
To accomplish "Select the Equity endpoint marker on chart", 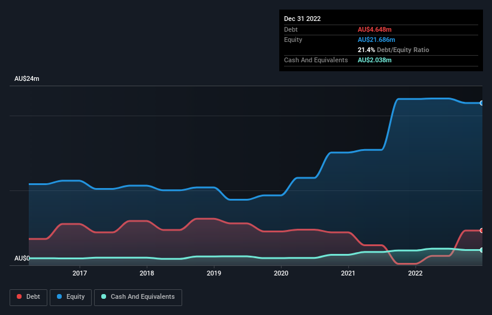I will coord(482,103).
